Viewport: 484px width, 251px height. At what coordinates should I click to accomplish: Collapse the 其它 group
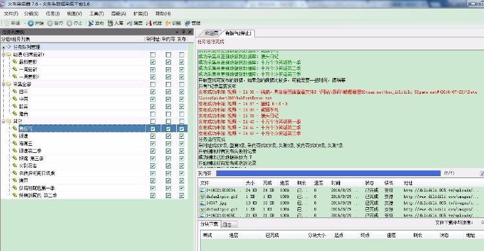[x=3, y=121]
